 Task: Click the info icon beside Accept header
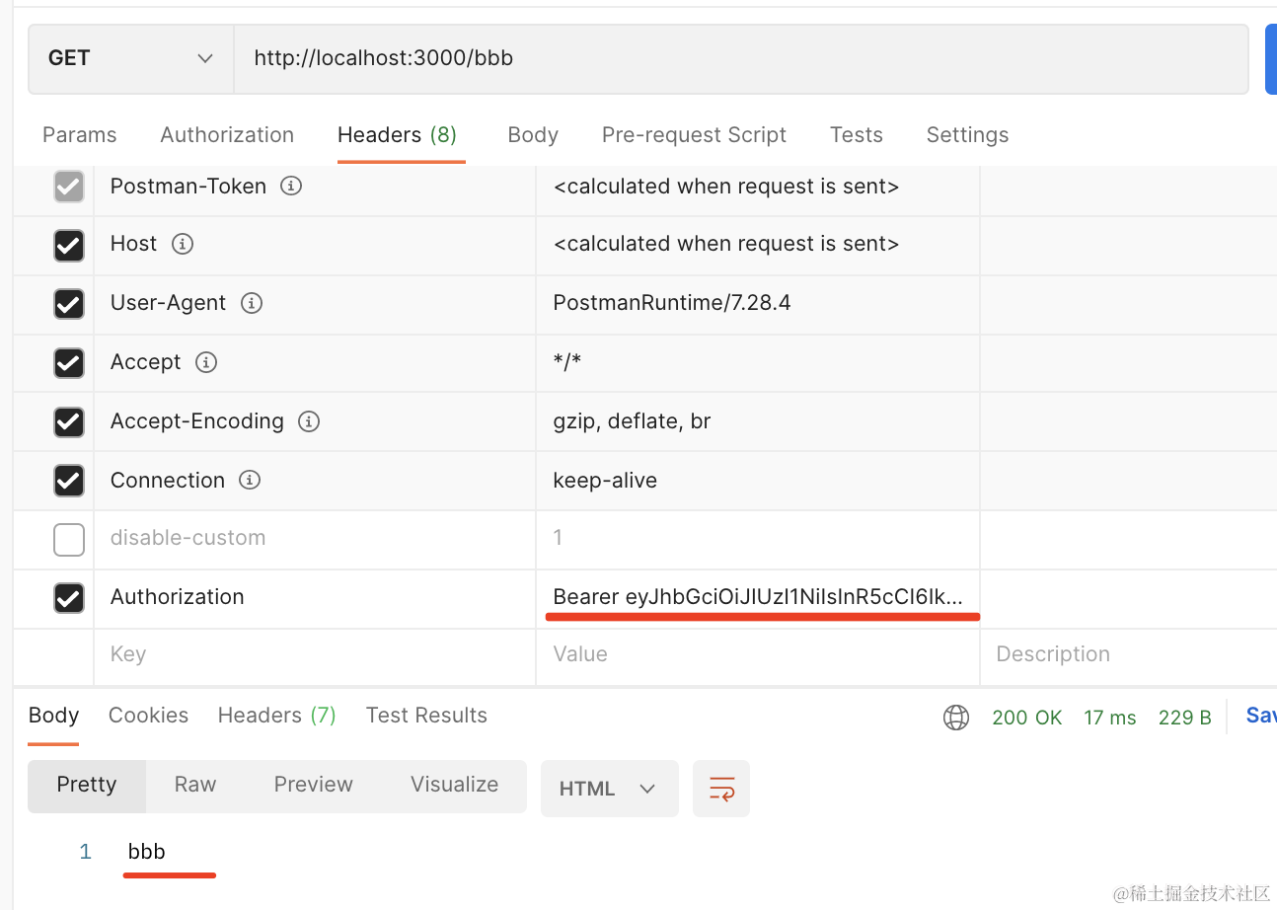206,362
